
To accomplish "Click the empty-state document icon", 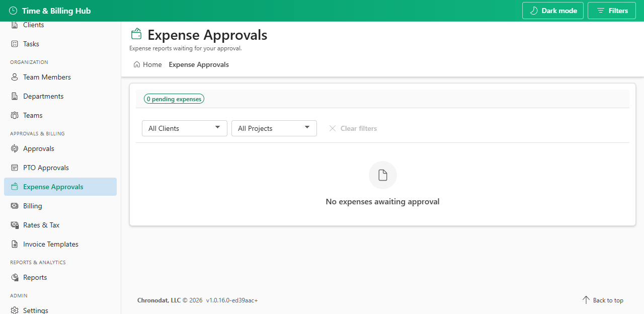I will pyautogui.click(x=383, y=175).
